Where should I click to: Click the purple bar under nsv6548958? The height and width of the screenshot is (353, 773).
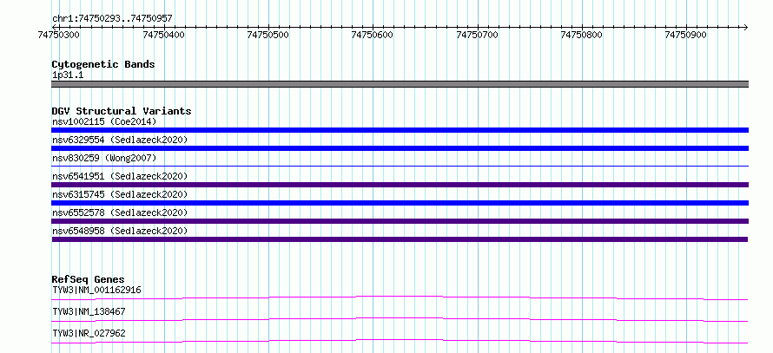click(400, 239)
